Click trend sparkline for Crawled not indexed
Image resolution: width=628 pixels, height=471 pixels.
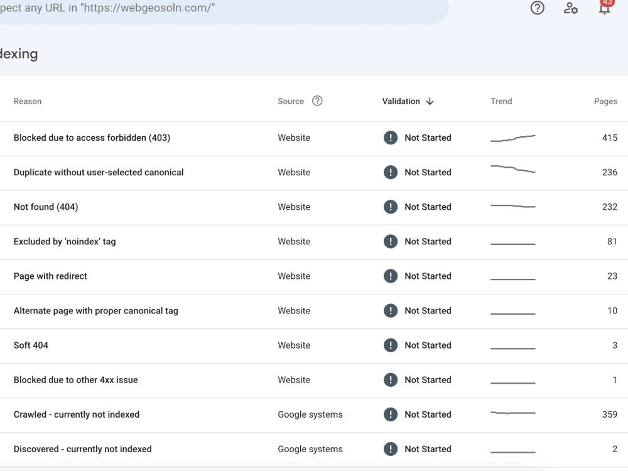pos(512,413)
